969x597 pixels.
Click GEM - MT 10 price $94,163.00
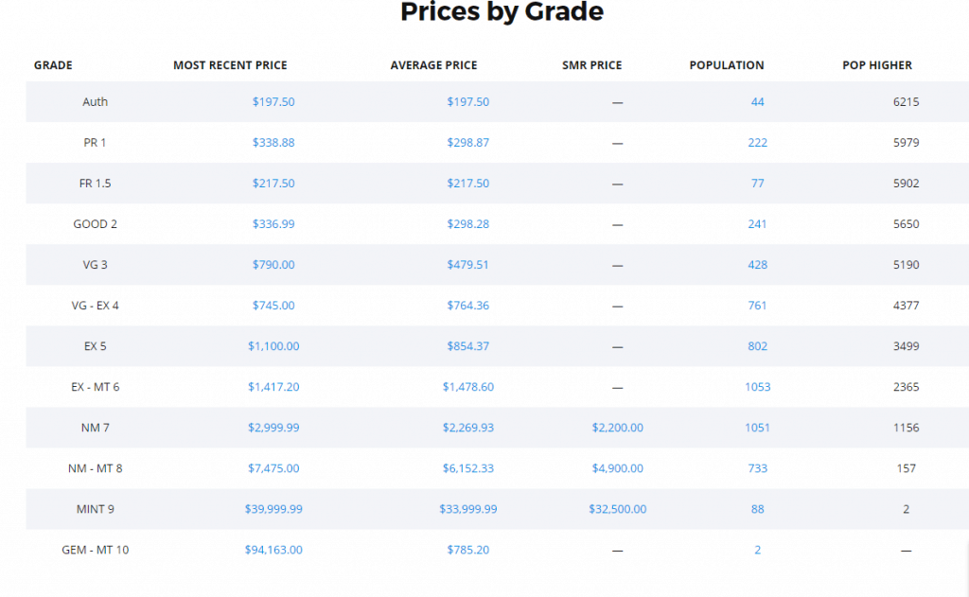[273, 550]
